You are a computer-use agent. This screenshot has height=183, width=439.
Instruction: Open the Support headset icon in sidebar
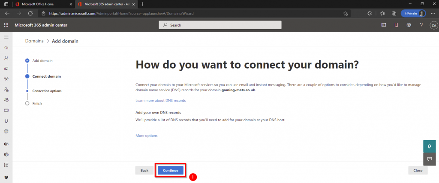[6, 120]
